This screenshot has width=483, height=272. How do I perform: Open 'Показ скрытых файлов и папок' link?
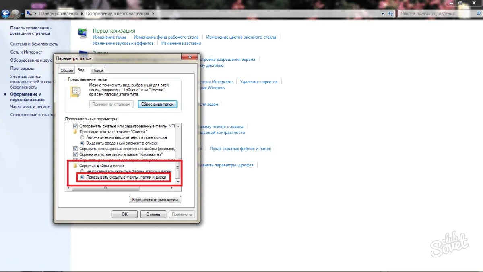tap(240, 149)
